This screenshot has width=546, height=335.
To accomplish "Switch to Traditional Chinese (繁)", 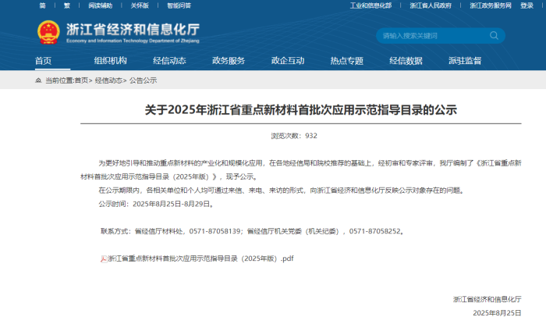I will coord(66,5).
